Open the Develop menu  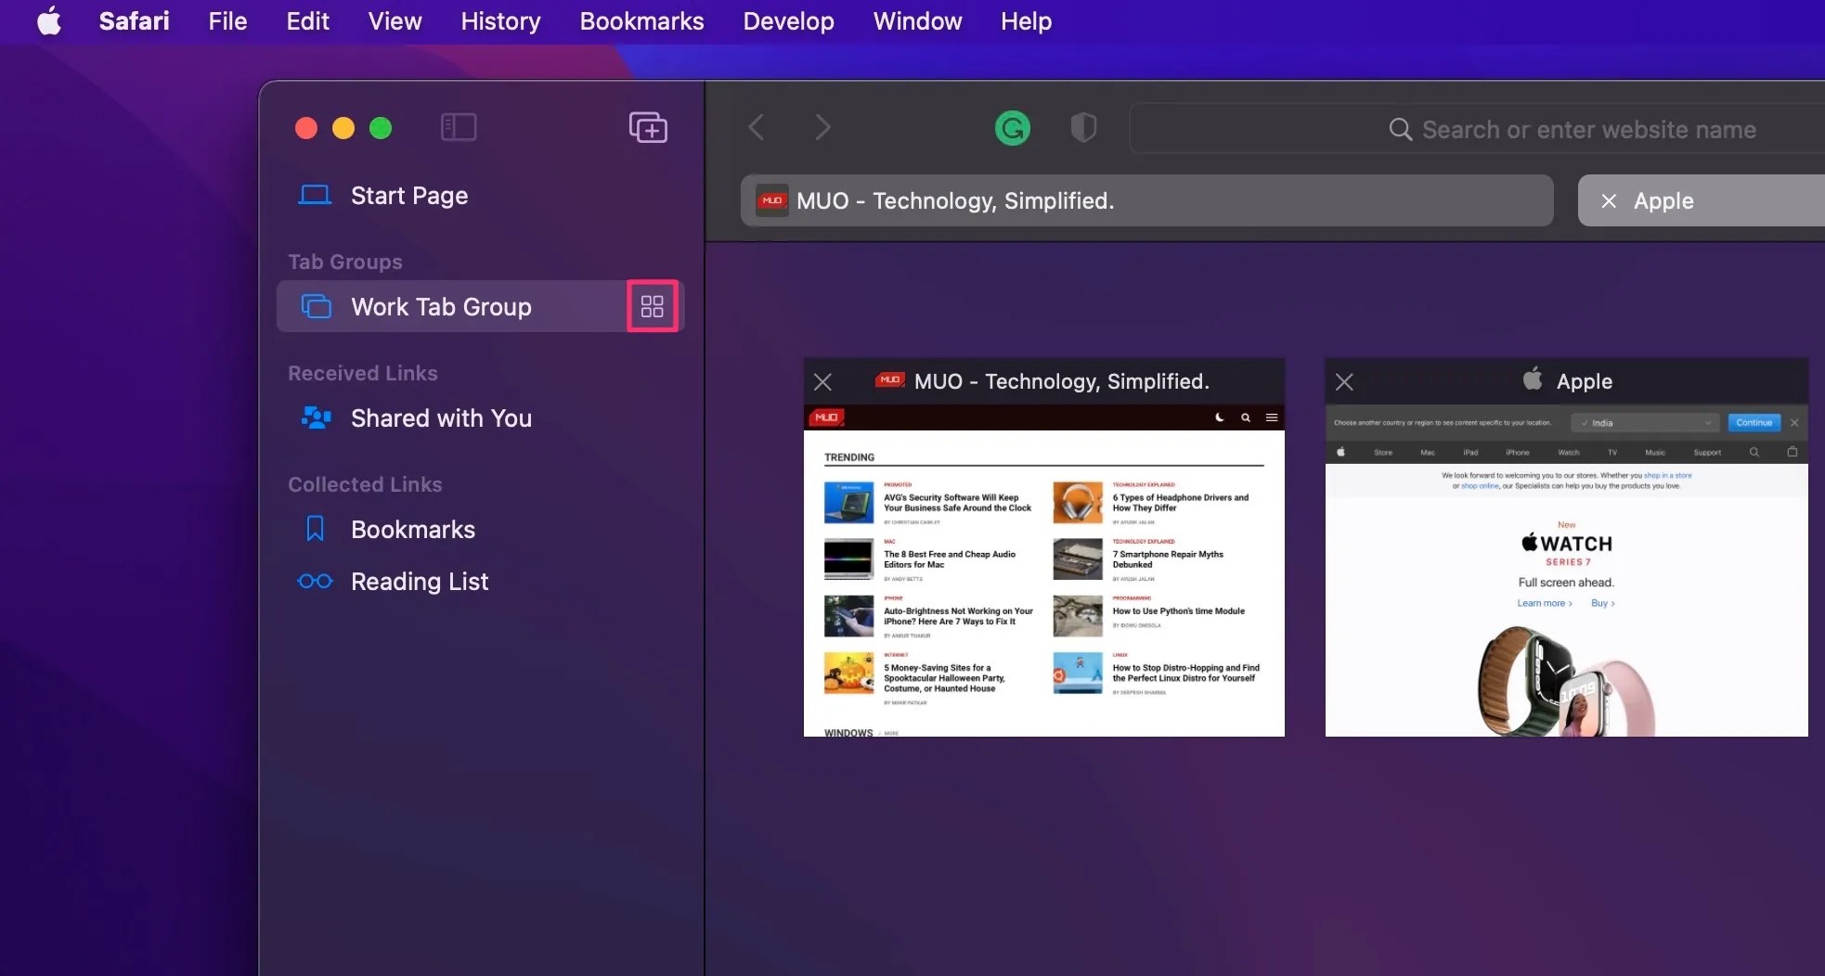pyautogui.click(x=787, y=20)
